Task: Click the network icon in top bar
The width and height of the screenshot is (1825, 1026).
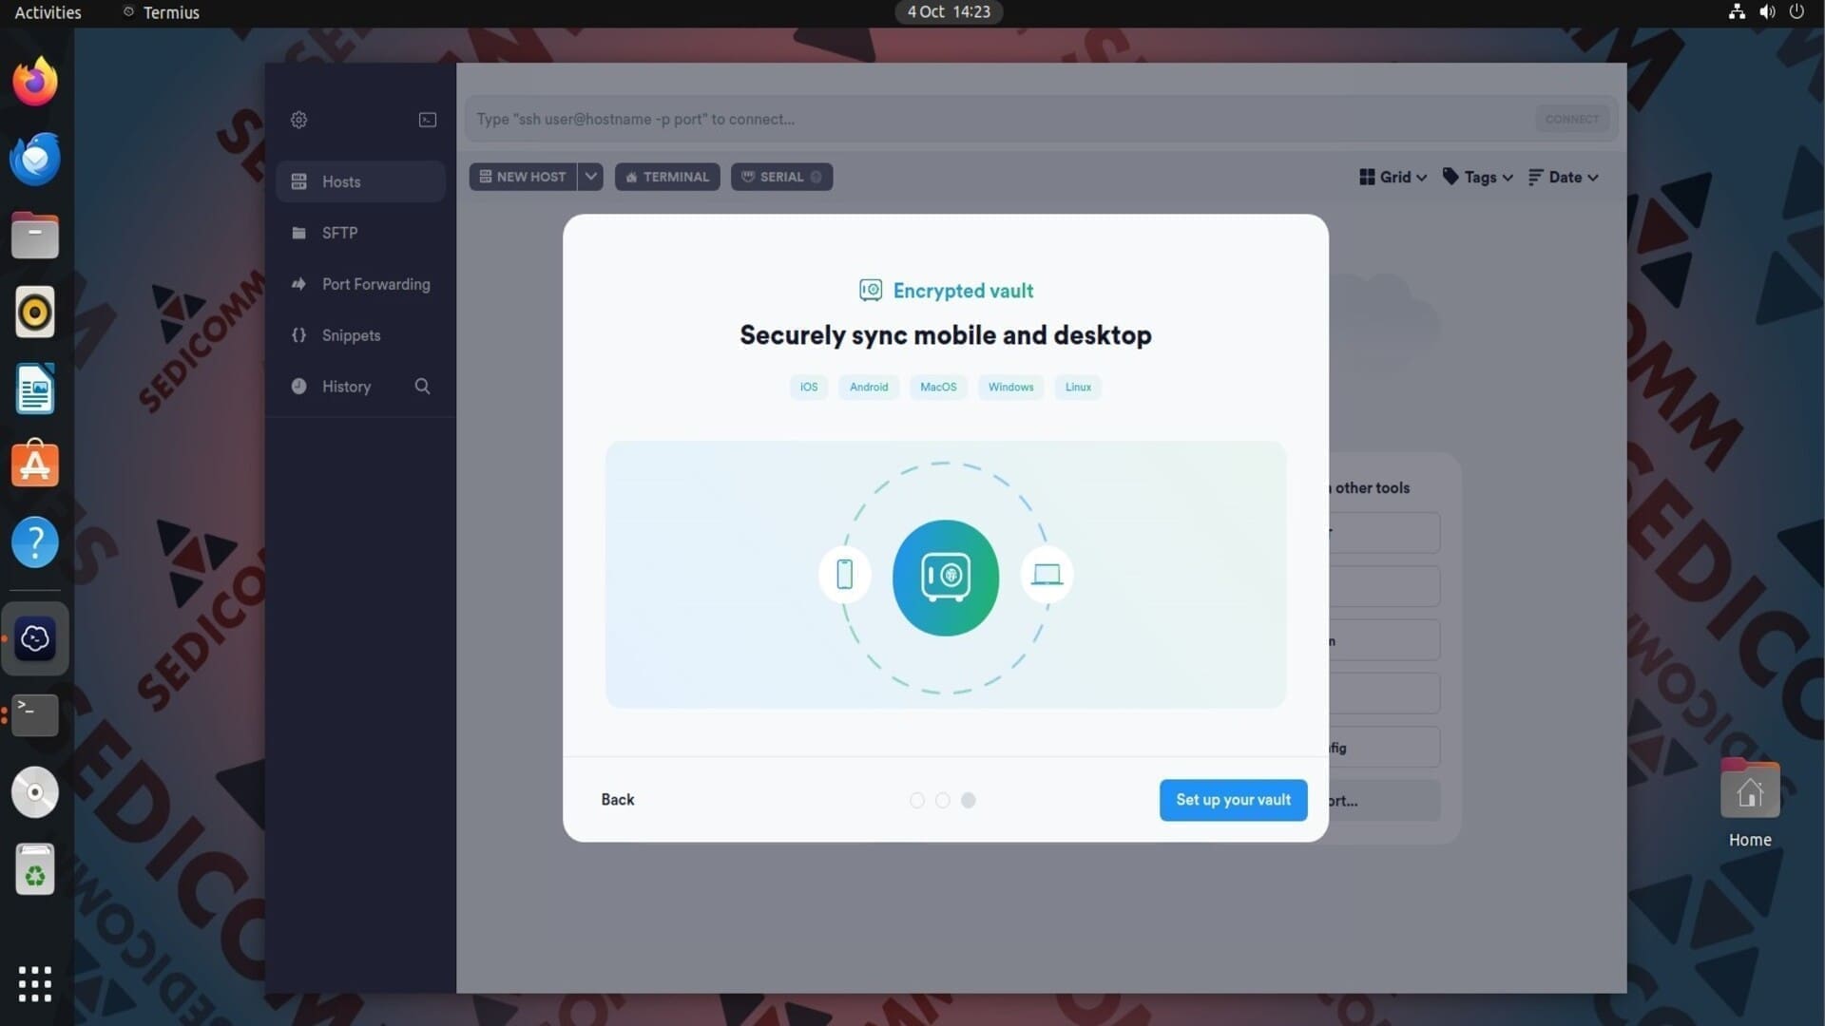Action: point(1737,12)
